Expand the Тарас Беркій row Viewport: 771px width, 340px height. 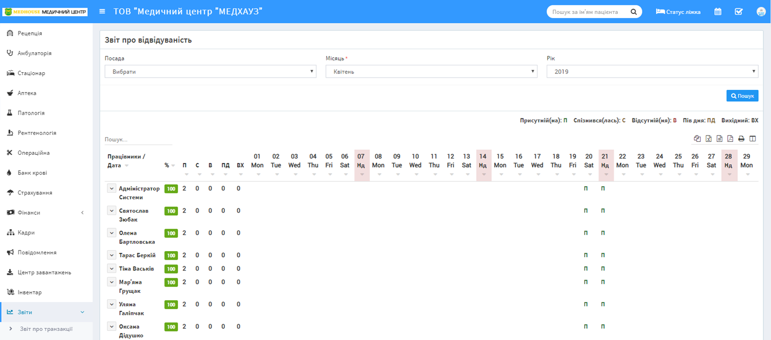tap(112, 255)
